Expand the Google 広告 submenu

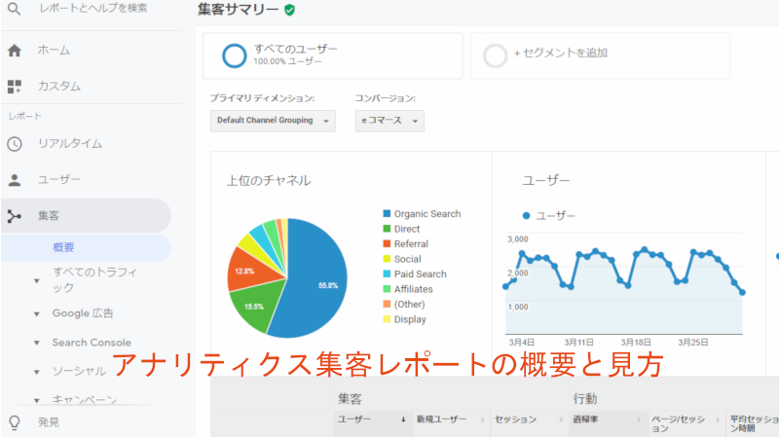click(x=36, y=313)
